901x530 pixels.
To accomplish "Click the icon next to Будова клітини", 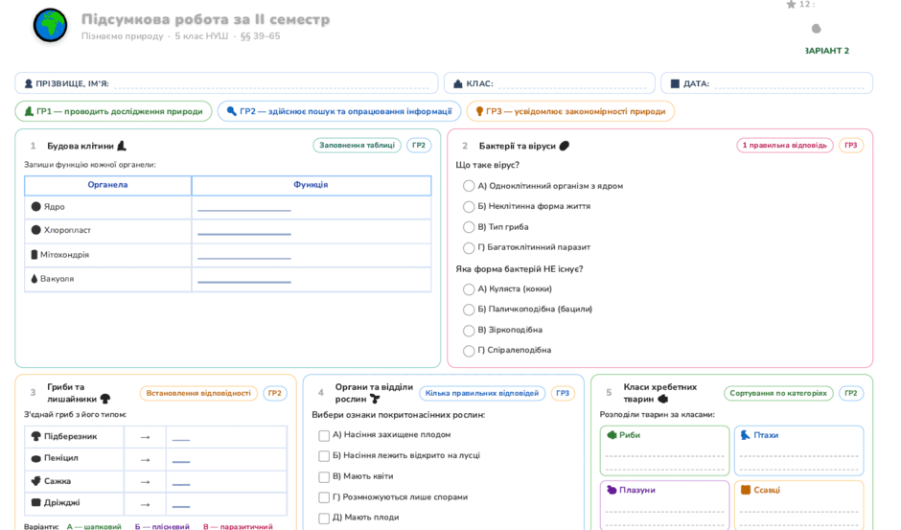I will (121, 146).
